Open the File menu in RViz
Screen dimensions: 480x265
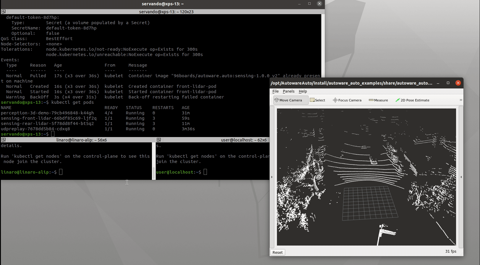(275, 91)
